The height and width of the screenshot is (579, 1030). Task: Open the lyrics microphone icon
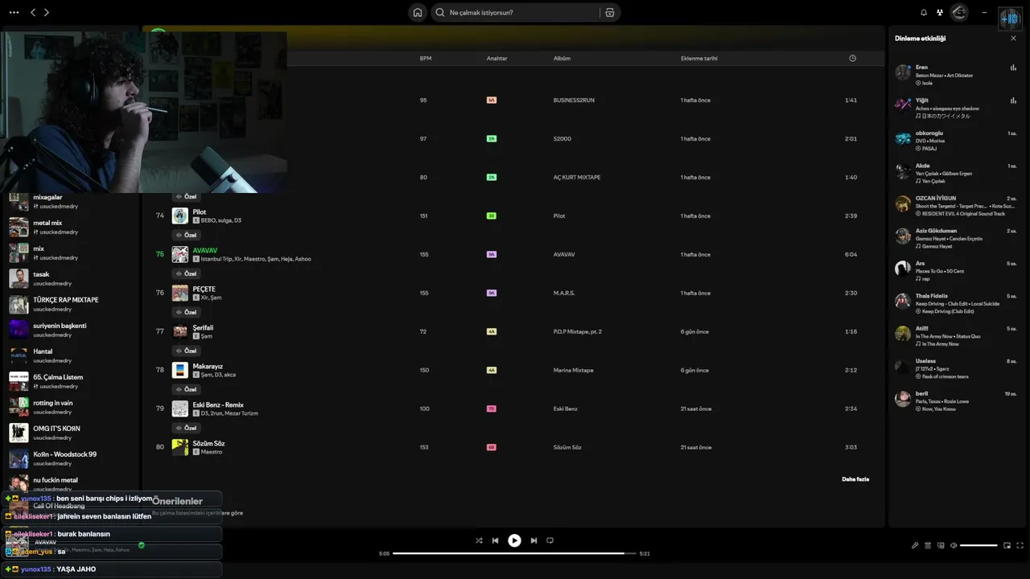tap(915, 545)
